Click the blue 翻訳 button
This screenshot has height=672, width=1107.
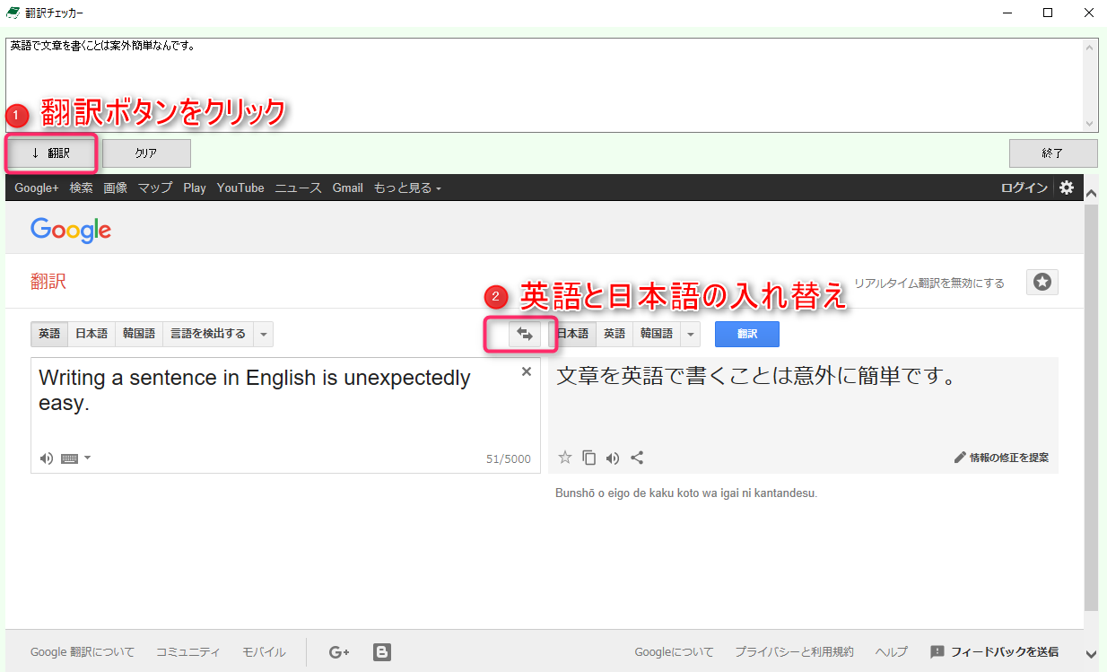(747, 334)
